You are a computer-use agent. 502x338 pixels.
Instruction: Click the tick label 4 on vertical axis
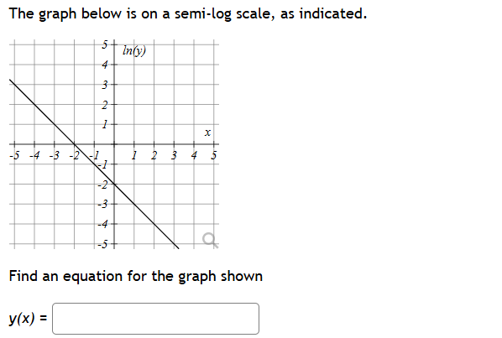point(104,65)
